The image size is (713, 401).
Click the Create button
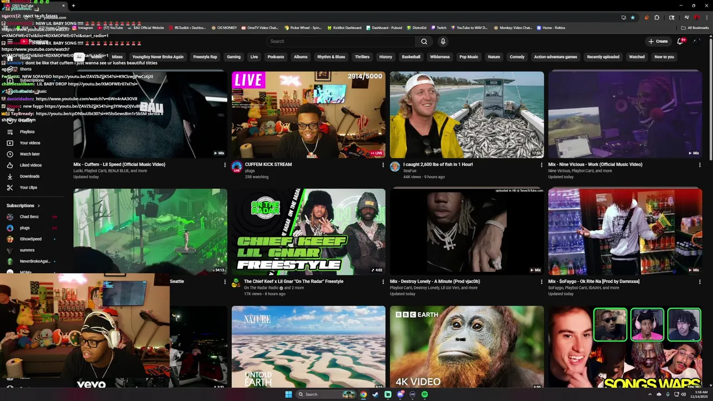point(658,41)
